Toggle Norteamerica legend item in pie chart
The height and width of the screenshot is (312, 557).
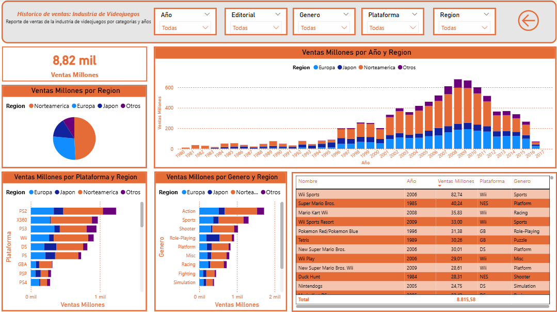(49, 106)
